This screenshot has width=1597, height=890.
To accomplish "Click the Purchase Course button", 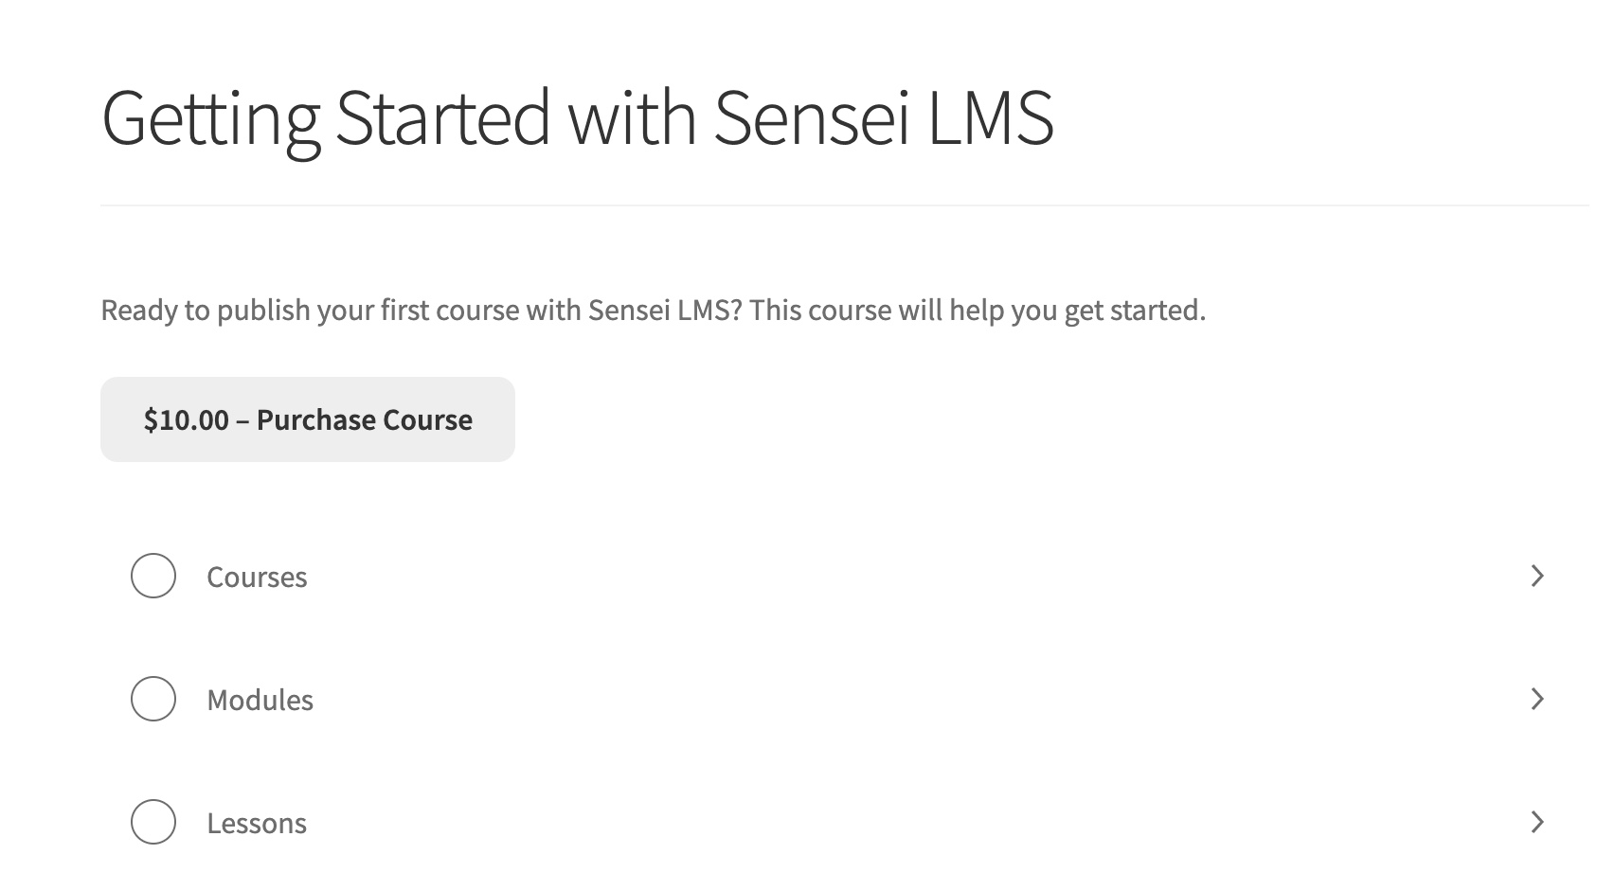I will coord(307,418).
